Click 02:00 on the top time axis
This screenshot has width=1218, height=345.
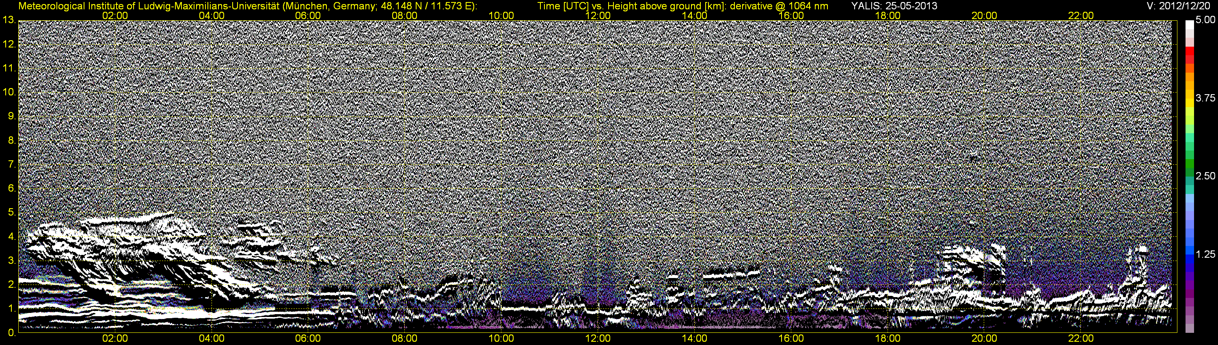pos(115,15)
